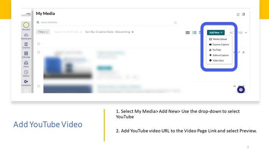Open the Sort By: Creation Date dropdown
Image resolution: width=269 pixels, height=151 pixels.
pyautogui.click(x=109, y=32)
